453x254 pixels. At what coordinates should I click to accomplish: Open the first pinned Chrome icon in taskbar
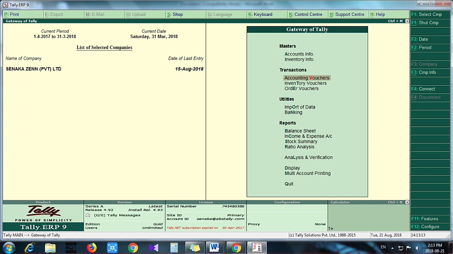coord(133,248)
